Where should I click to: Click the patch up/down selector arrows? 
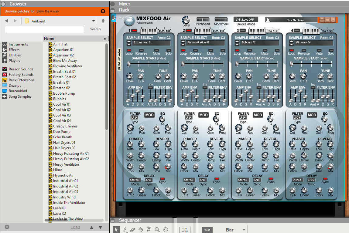coord(322,20)
